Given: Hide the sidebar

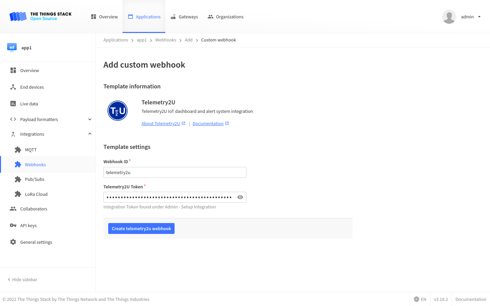Looking at the screenshot, I should point(22,279).
